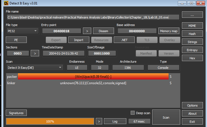The height and width of the screenshot is (127, 207).
Task: Open the Options dialog
Action: pyautogui.click(x=192, y=105)
